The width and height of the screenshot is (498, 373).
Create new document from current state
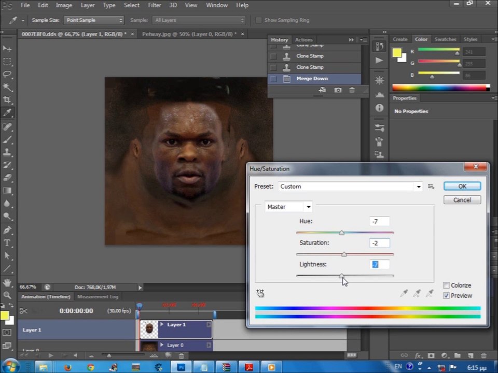coord(322,90)
